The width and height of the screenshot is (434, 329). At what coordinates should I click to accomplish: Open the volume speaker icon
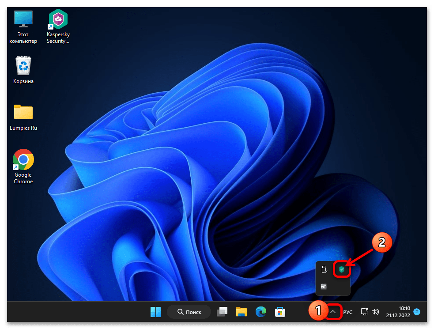pos(375,312)
